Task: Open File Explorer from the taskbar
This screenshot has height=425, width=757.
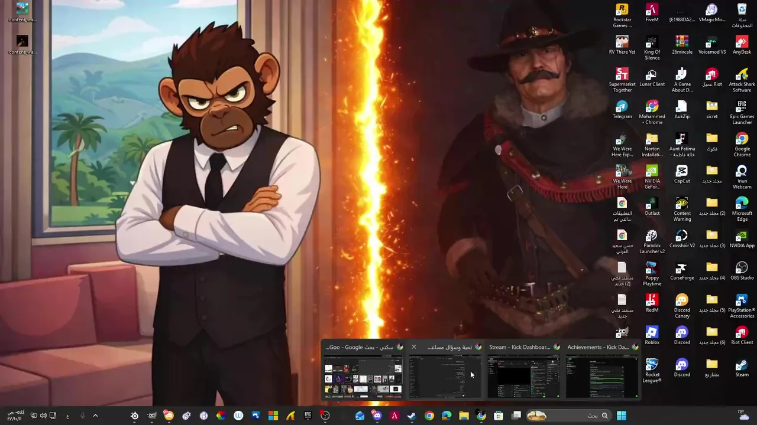Action: [464, 416]
